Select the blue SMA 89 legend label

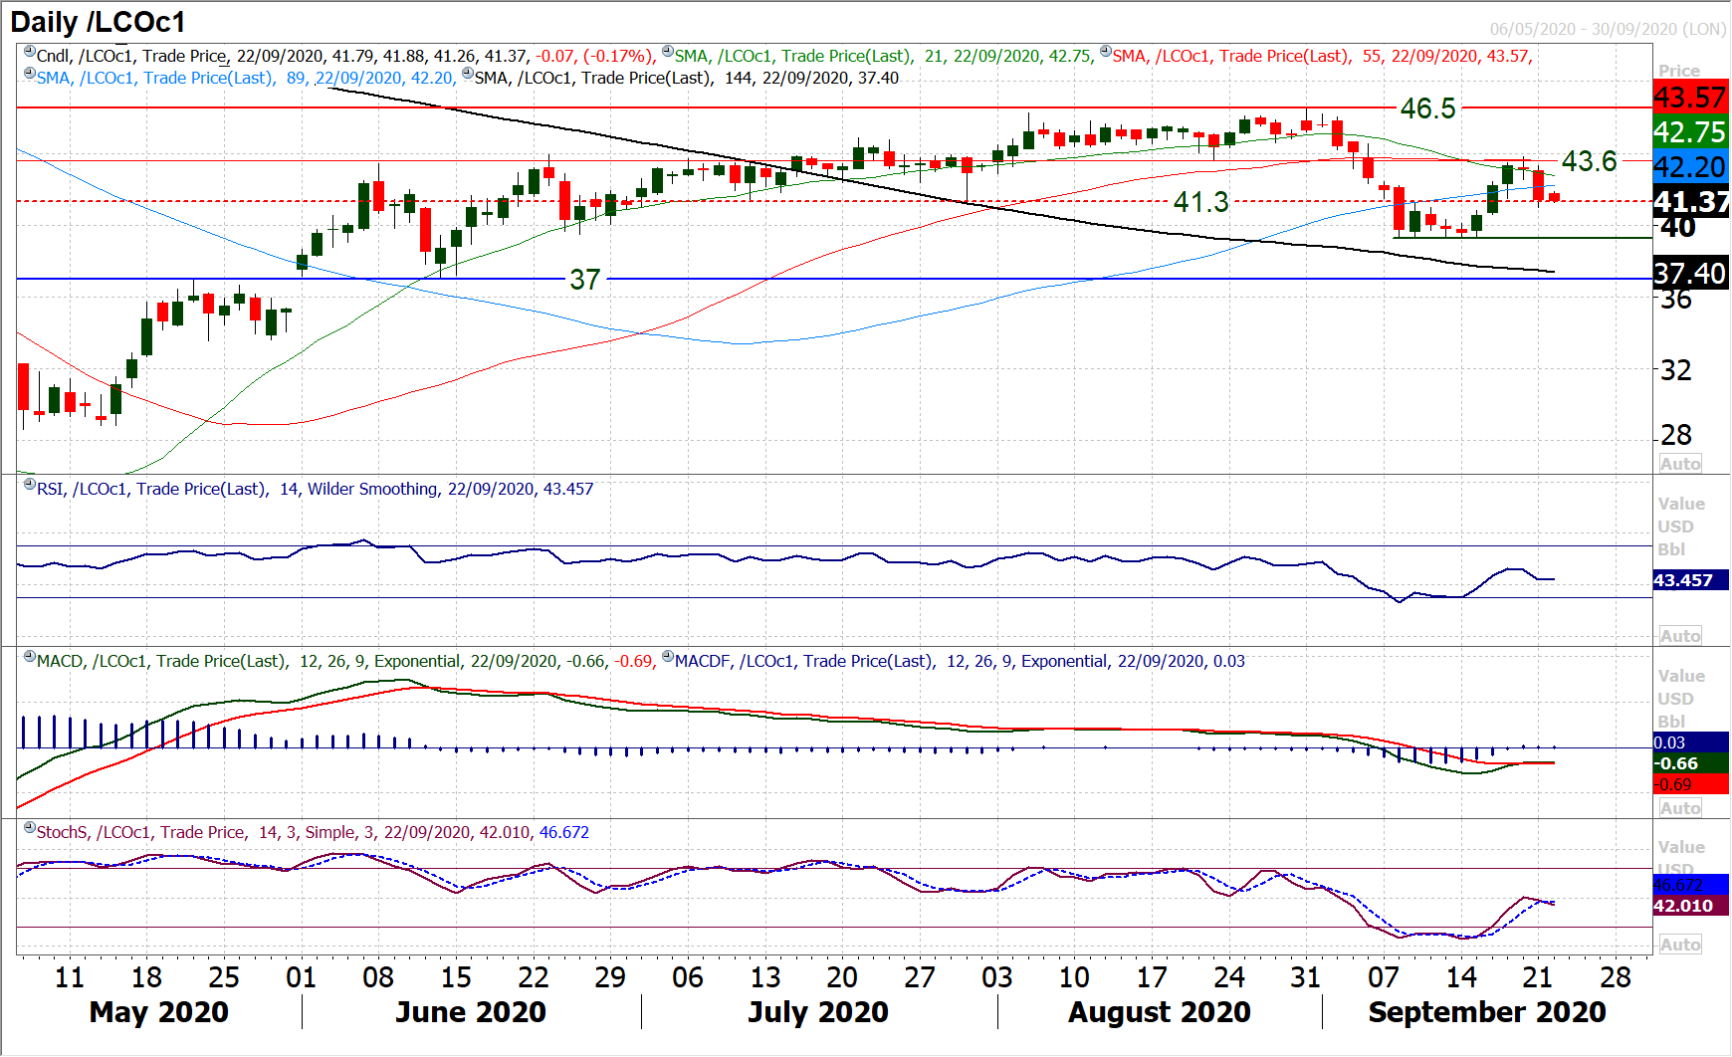246,78
